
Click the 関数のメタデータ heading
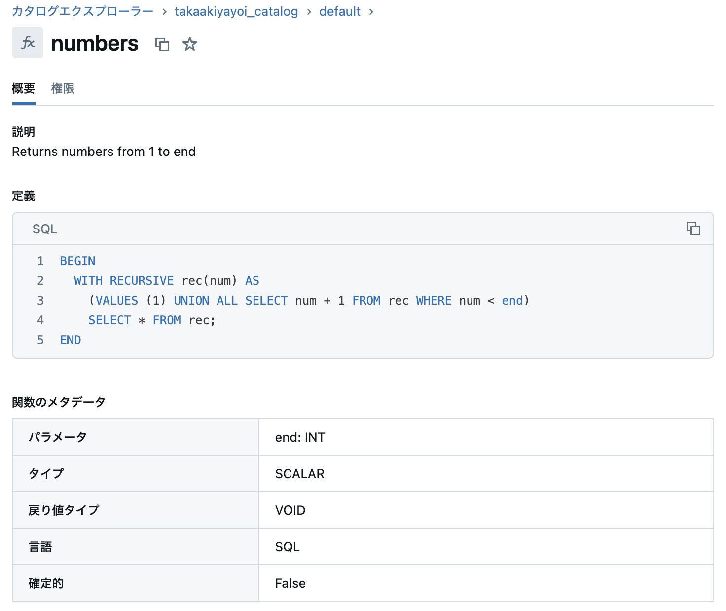59,402
